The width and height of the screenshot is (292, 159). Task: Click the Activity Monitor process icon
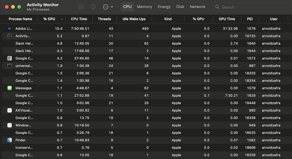tap(10, 36)
